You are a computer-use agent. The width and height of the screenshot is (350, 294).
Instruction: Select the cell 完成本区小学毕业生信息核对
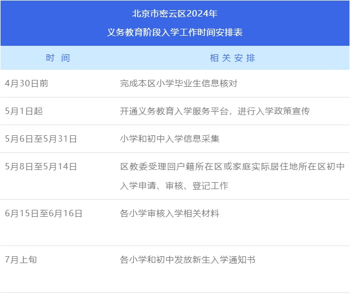pyautogui.click(x=178, y=83)
